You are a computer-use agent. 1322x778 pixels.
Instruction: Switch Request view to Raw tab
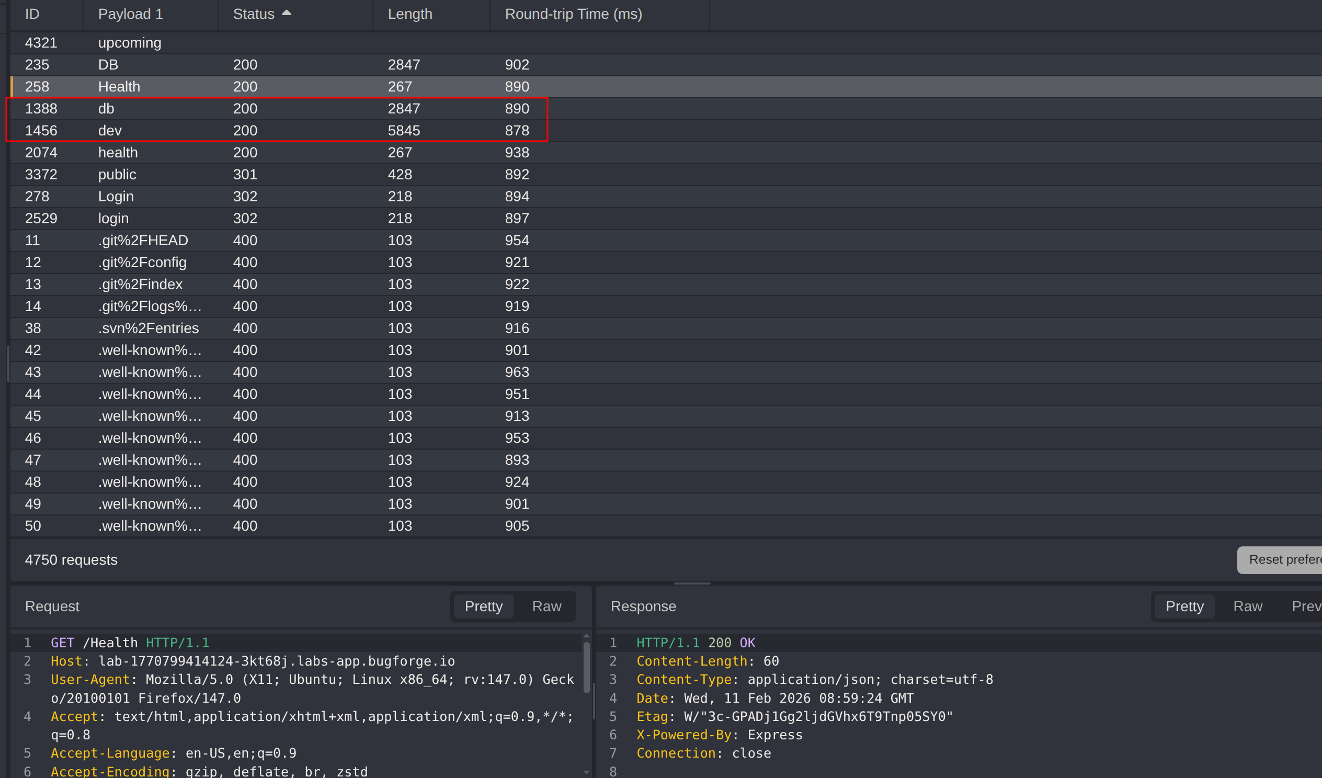click(546, 607)
